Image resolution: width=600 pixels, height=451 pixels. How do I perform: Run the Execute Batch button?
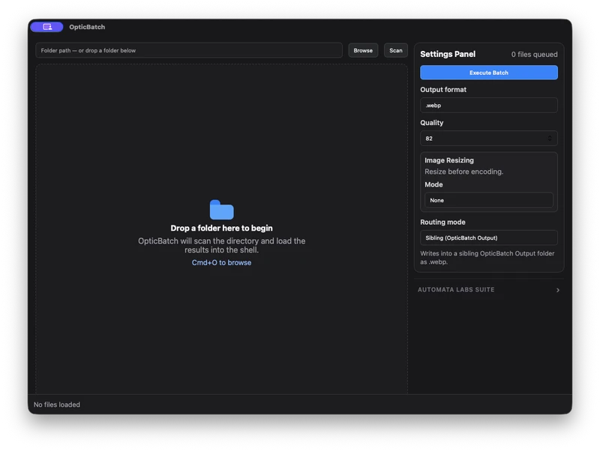(489, 73)
